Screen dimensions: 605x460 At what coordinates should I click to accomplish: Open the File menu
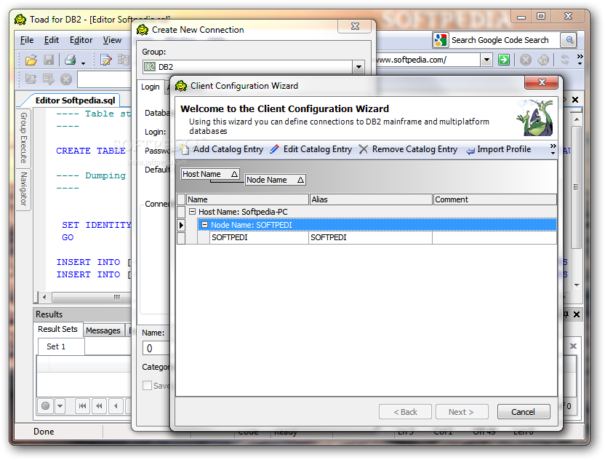coord(27,40)
